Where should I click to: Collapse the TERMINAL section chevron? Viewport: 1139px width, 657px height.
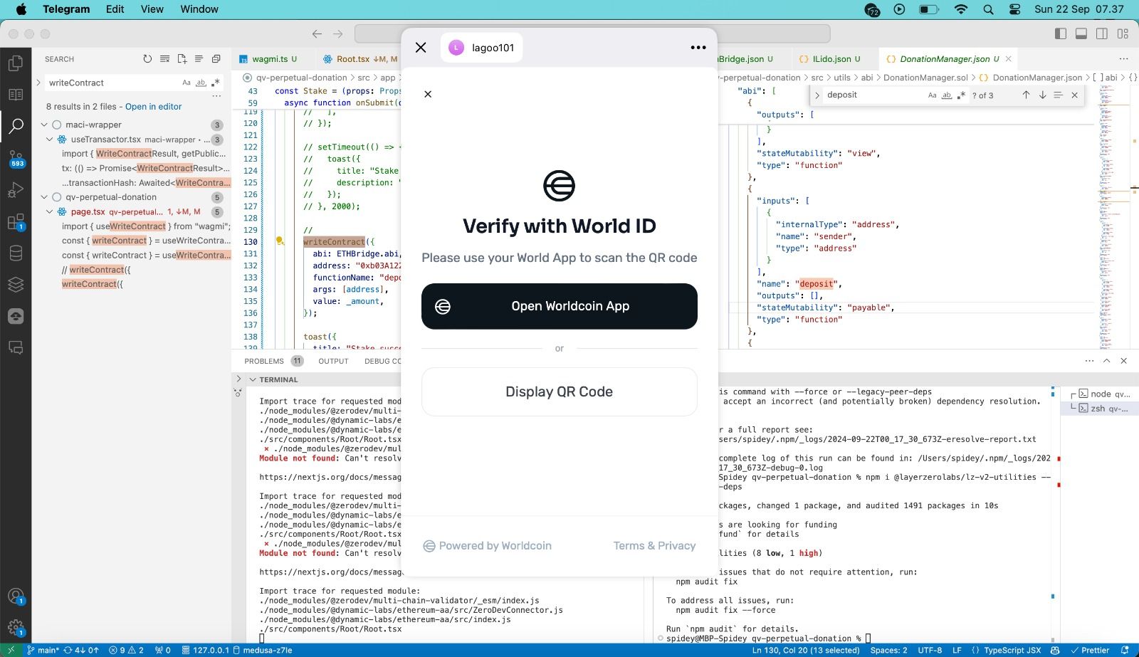[x=252, y=379]
